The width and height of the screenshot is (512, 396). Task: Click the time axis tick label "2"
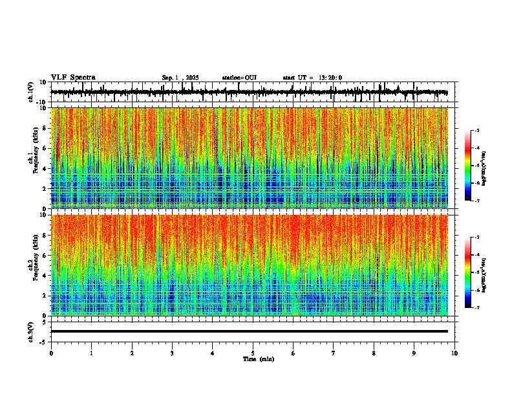(132, 353)
